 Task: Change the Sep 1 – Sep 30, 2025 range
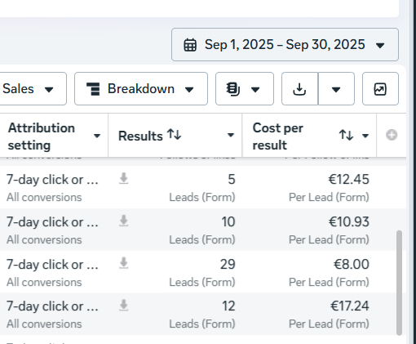pyautogui.click(x=285, y=45)
